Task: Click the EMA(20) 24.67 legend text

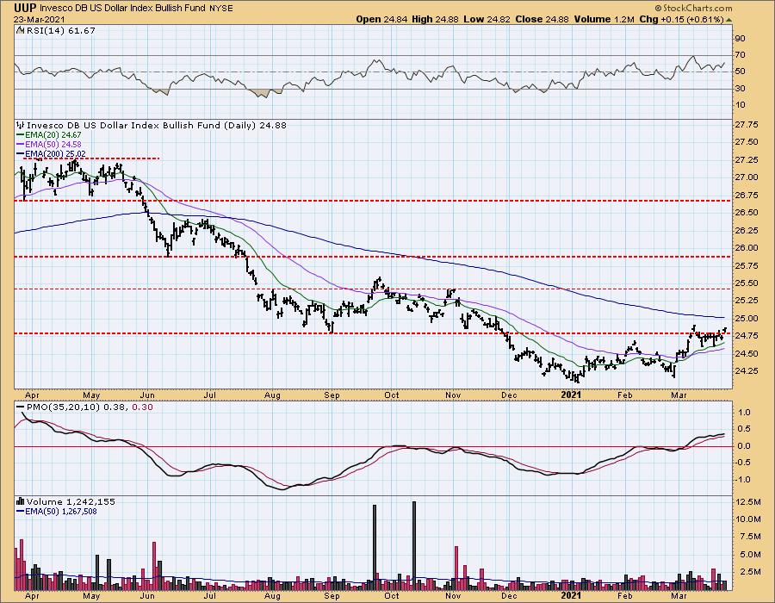Action: pyautogui.click(x=53, y=134)
